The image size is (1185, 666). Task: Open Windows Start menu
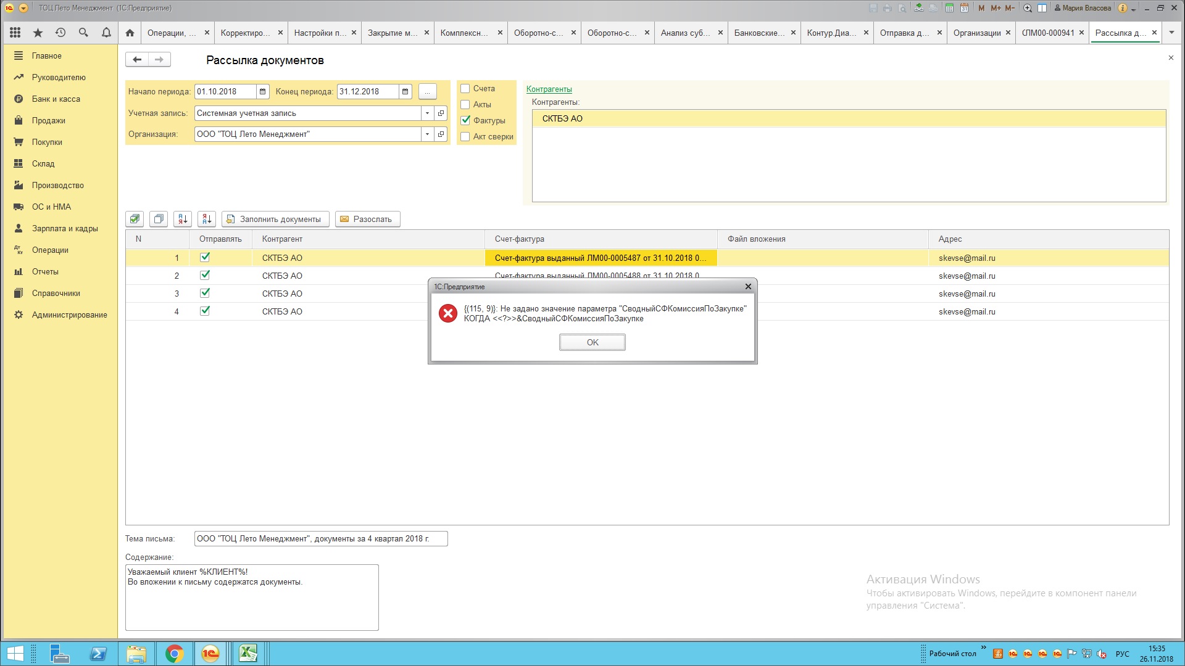[x=15, y=654]
